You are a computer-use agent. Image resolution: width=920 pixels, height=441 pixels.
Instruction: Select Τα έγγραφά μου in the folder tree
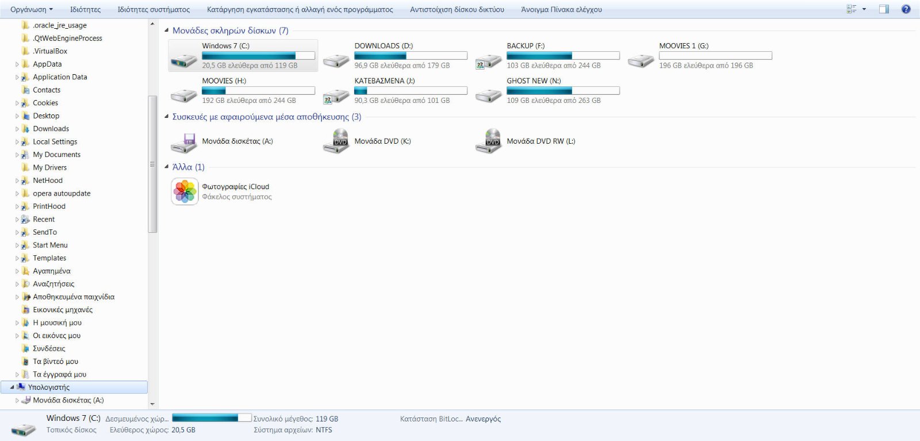coord(59,374)
